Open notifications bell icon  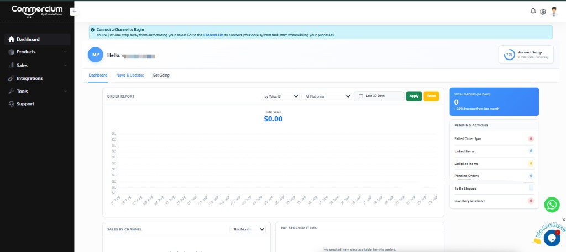(533, 12)
